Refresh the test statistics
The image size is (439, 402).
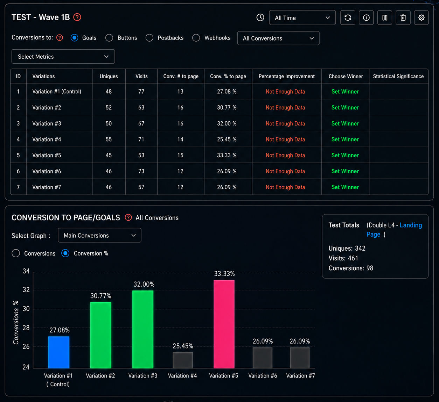point(348,17)
